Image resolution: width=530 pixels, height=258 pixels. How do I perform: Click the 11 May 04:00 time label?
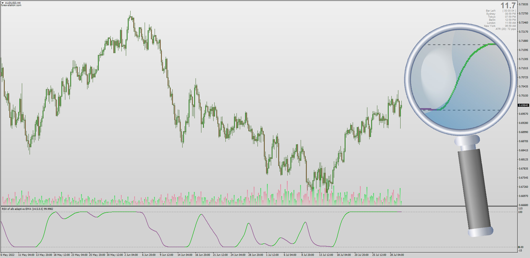point(26,255)
